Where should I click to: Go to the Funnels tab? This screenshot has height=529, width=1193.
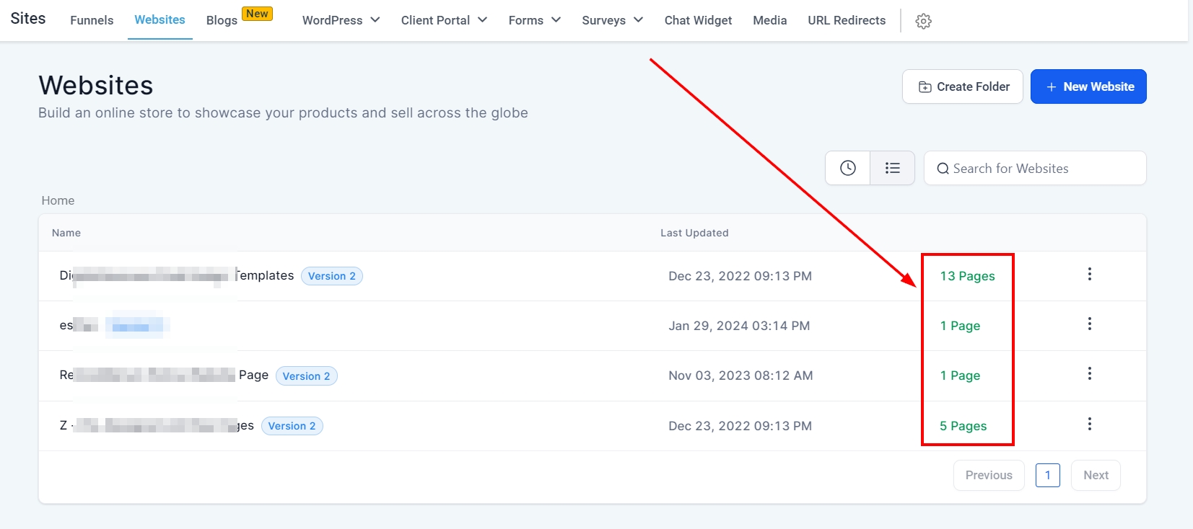92,20
